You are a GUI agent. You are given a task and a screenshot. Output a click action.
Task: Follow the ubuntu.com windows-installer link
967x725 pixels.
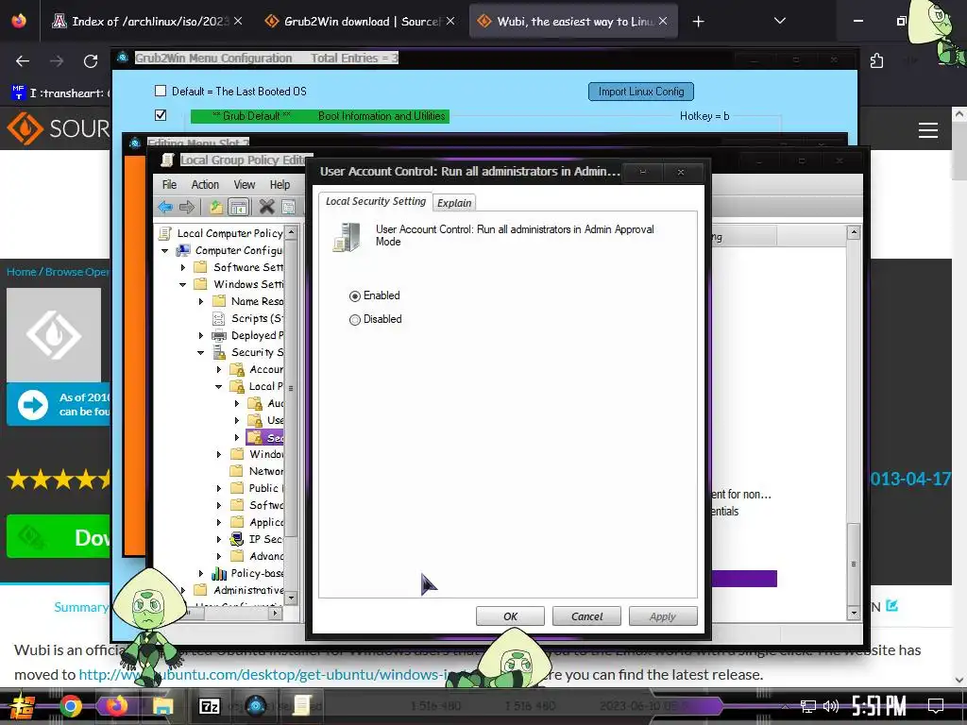(263, 674)
